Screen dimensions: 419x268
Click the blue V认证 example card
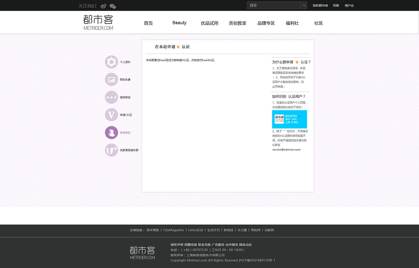coord(289,119)
